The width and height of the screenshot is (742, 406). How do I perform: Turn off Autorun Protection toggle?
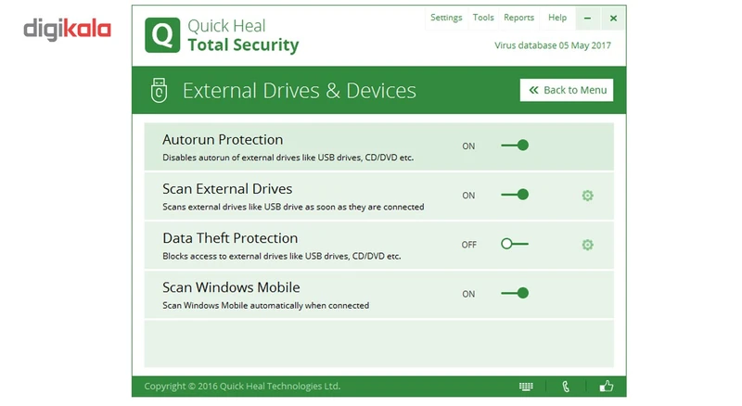(x=515, y=146)
